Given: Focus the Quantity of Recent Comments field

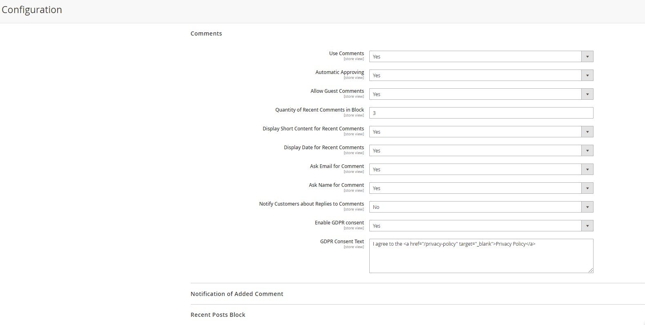Looking at the screenshot, I should click(481, 113).
